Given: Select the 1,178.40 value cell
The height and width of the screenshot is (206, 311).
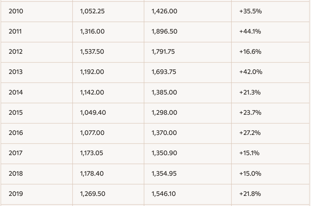Looking at the screenshot, I should click(92, 174).
